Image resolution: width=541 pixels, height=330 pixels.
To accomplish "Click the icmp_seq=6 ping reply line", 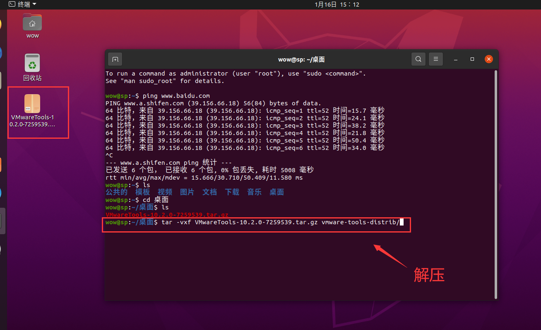I will coord(245,148).
